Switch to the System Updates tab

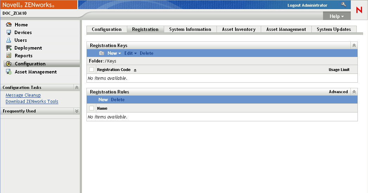334,29
